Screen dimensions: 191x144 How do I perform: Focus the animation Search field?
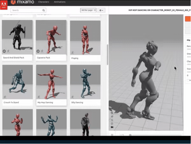point(28,10)
